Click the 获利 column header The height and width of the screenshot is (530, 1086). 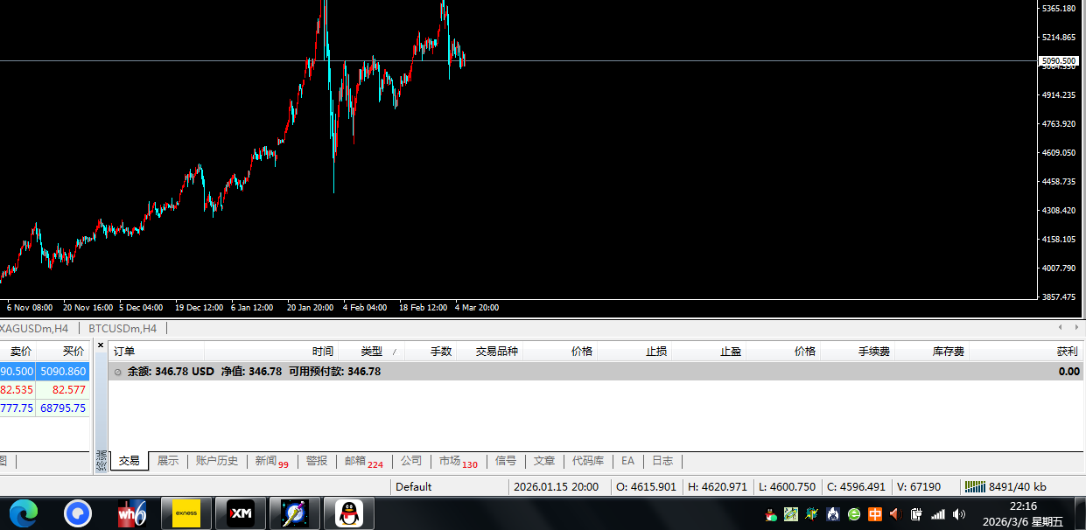(1066, 352)
